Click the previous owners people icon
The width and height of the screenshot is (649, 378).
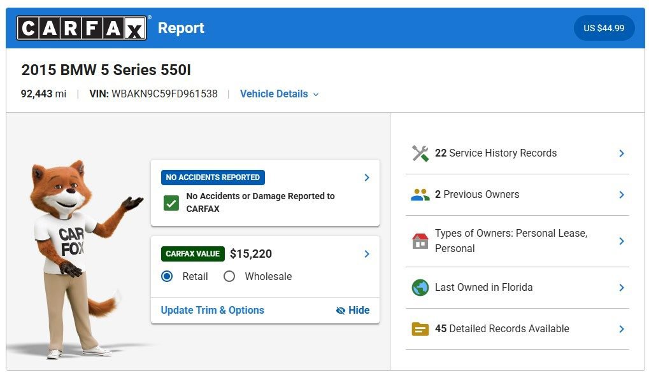(x=420, y=195)
